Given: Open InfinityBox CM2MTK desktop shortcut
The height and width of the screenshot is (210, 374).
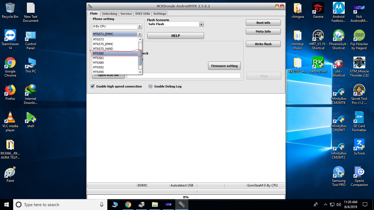Looking at the screenshot, I should (x=339, y=94).
